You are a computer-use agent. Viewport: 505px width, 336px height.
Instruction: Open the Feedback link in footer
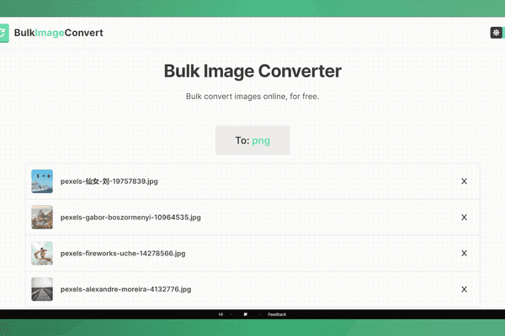point(277,314)
